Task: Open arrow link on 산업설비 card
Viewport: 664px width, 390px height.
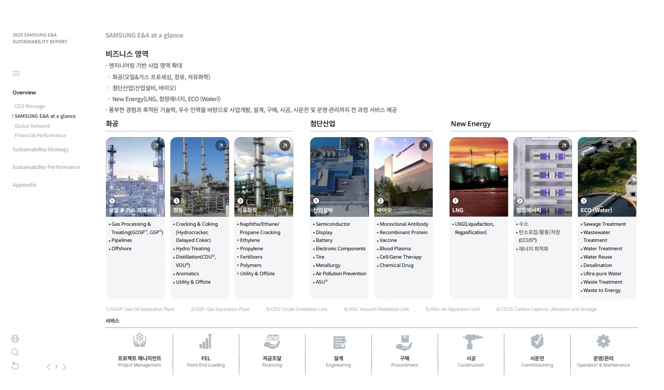Action: 361,145
